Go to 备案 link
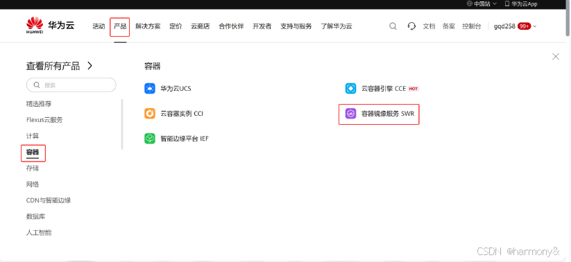Image resolution: width=571 pixels, height=262 pixels. pyautogui.click(x=449, y=26)
